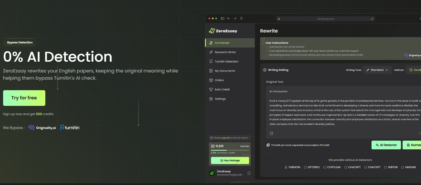Click the Free Plan label
421x185 pixels.
[x=245, y=146]
